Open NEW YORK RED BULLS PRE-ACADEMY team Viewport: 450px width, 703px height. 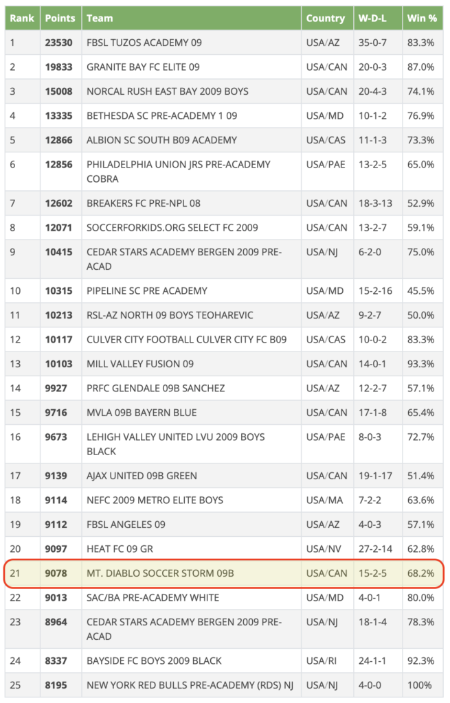point(190,685)
